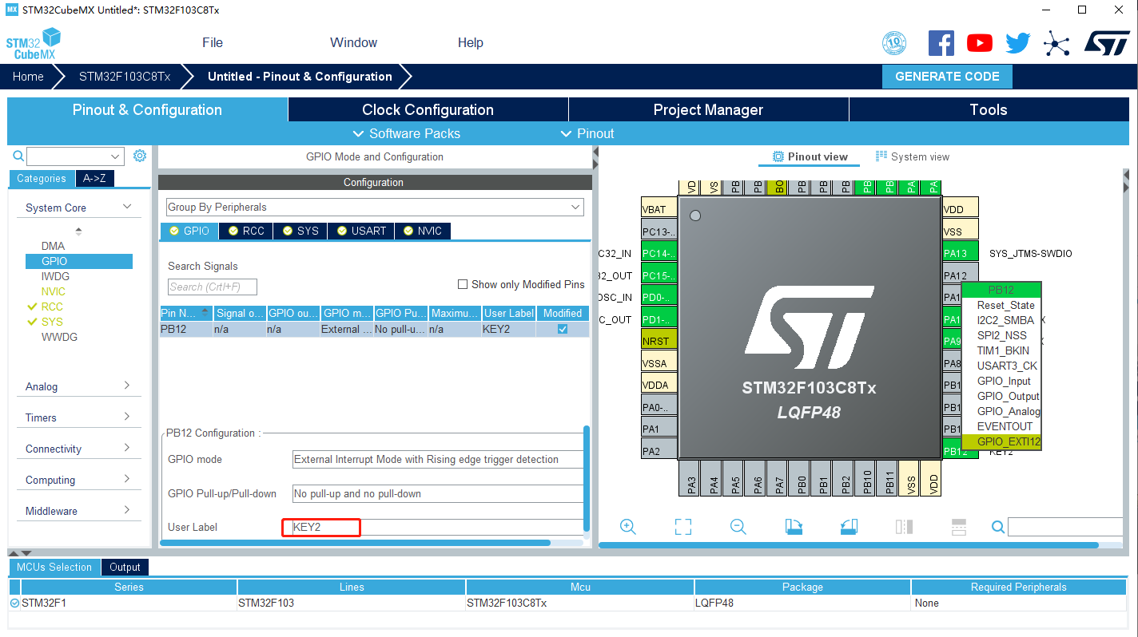Expand the Analog category

tap(127, 386)
